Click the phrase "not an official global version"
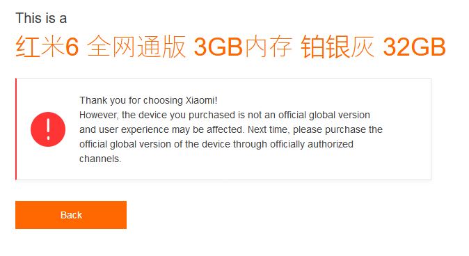The height and width of the screenshot is (256, 469). coord(309,115)
